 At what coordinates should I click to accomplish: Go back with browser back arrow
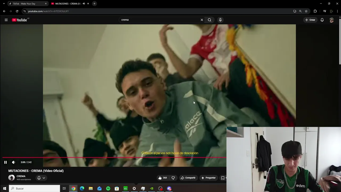[4, 11]
